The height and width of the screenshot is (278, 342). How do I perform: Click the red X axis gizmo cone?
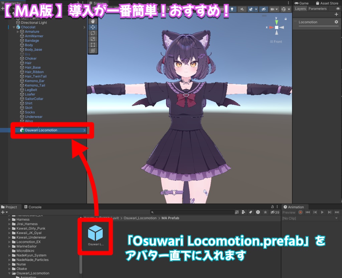(271, 27)
